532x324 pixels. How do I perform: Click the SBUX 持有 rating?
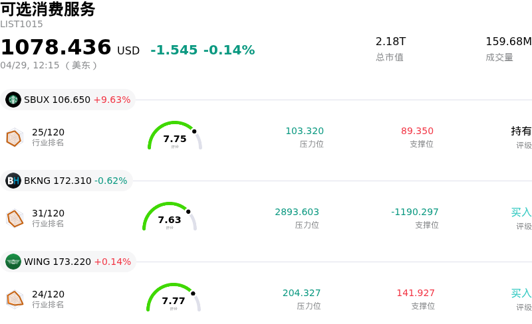click(521, 131)
